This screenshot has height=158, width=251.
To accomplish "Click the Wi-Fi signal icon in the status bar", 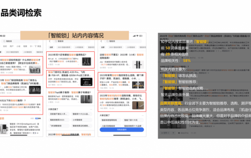I will [x=137, y=36].
